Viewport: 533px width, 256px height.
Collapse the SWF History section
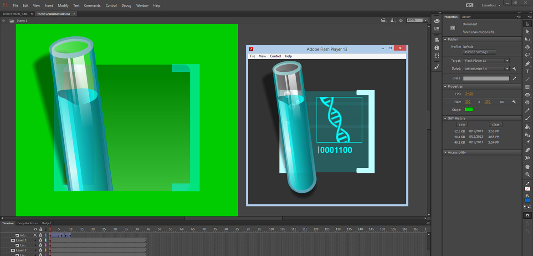446,118
